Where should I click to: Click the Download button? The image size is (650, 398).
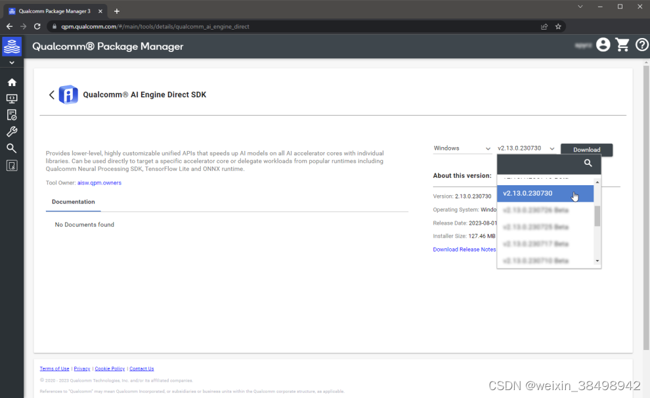pos(586,150)
